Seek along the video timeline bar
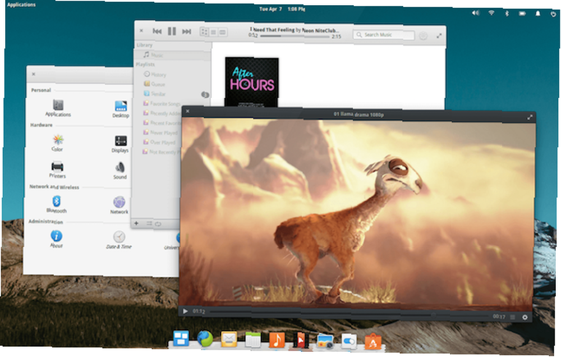 tap(349, 313)
